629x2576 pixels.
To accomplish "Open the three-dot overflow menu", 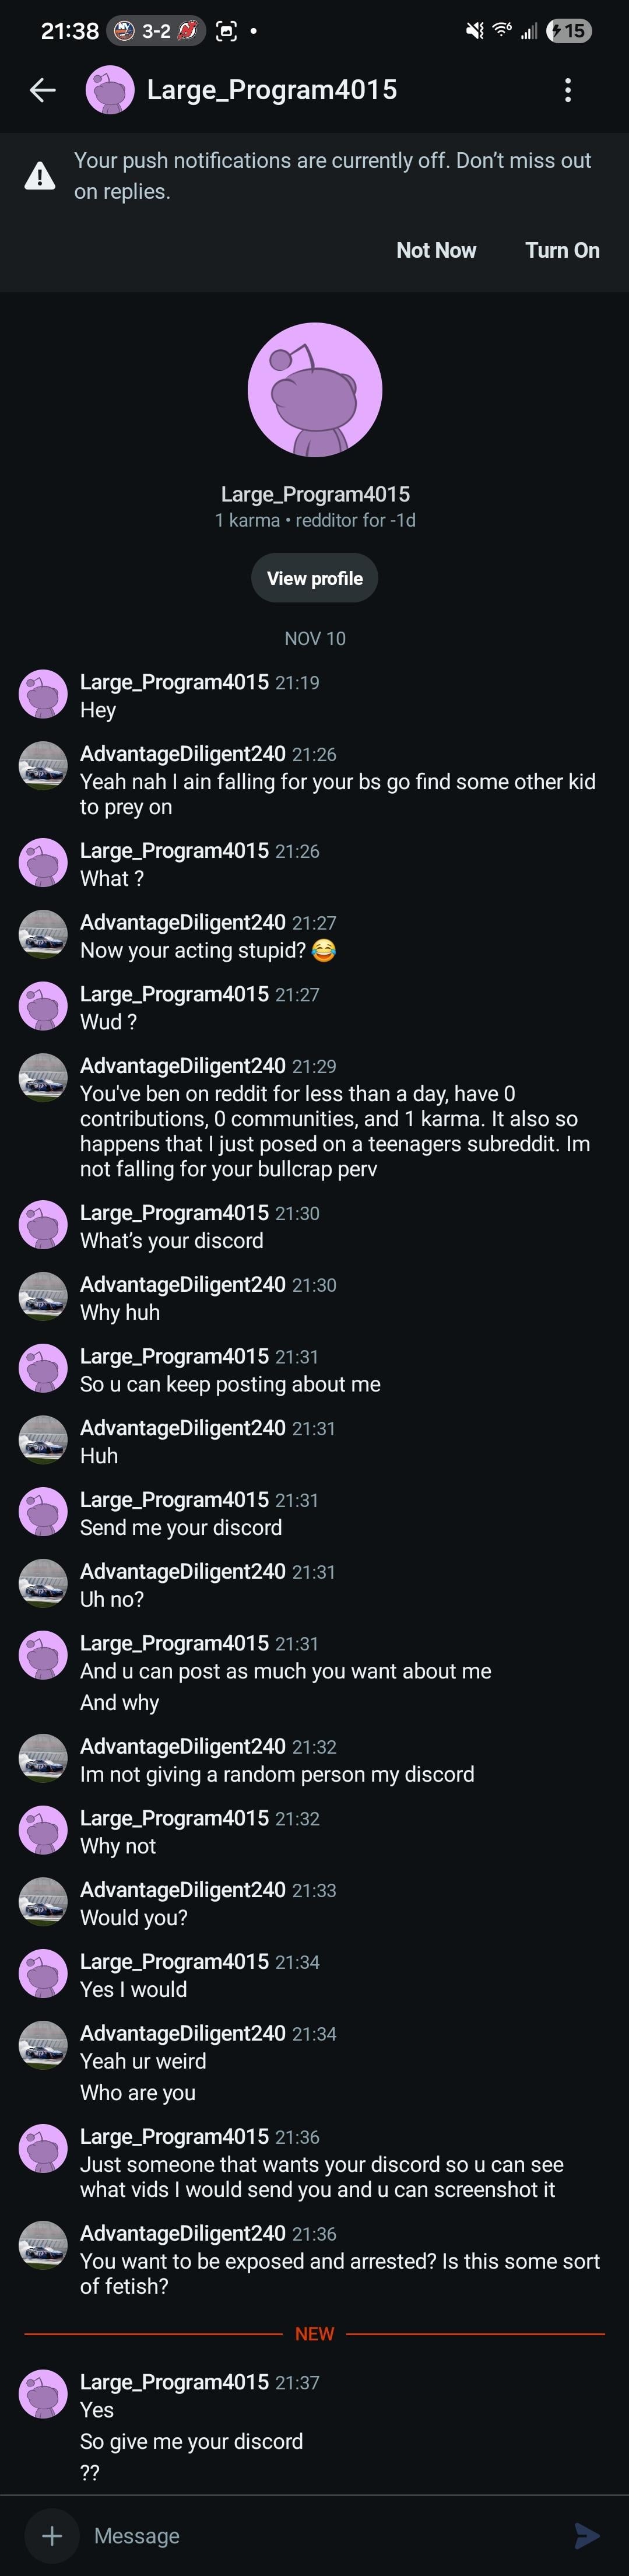I will pyautogui.click(x=568, y=90).
